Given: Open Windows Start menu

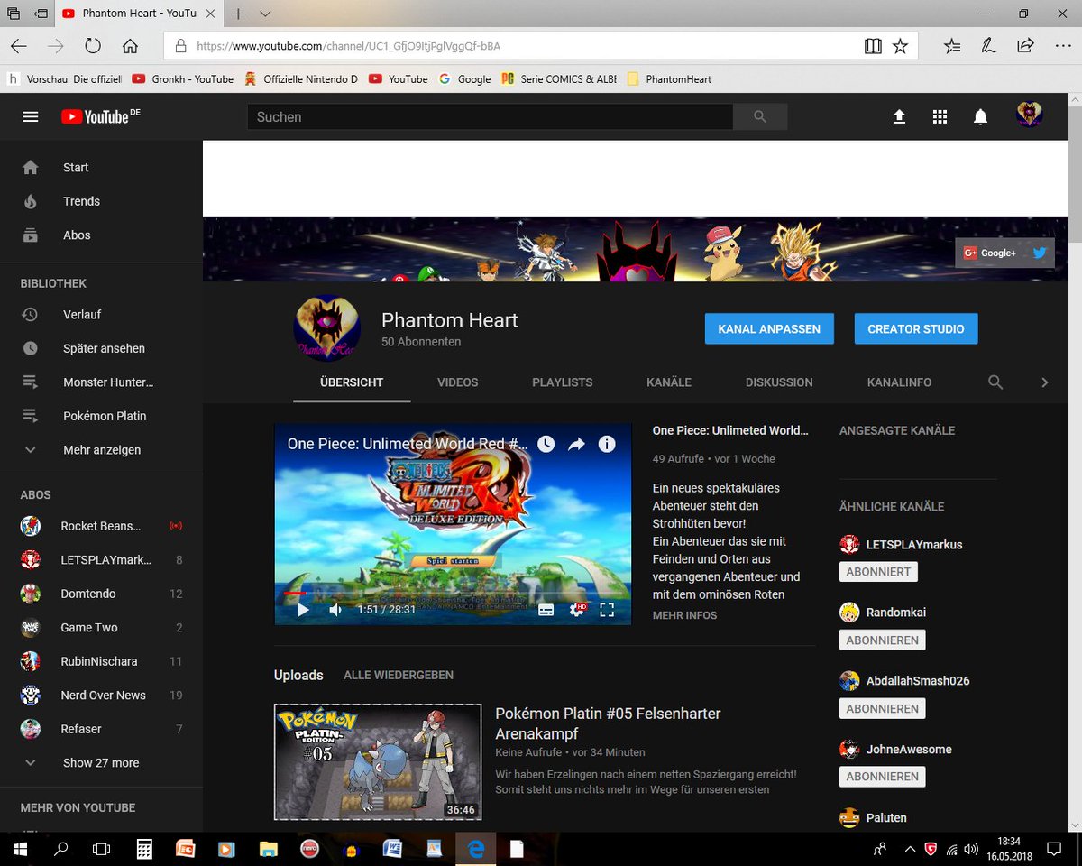Looking at the screenshot, I should pos(19,849).
